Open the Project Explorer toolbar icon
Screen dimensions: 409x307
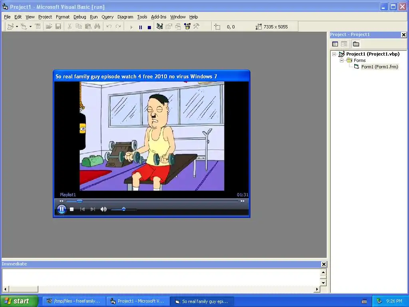coord(160,27)
